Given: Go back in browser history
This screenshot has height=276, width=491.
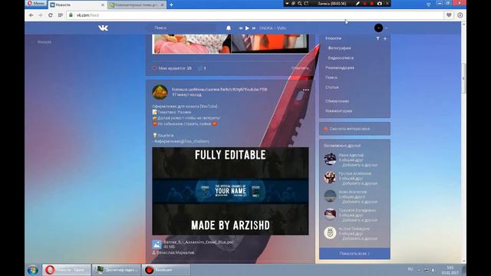Looking at the screenshot, I should click(x=31, y=15).
